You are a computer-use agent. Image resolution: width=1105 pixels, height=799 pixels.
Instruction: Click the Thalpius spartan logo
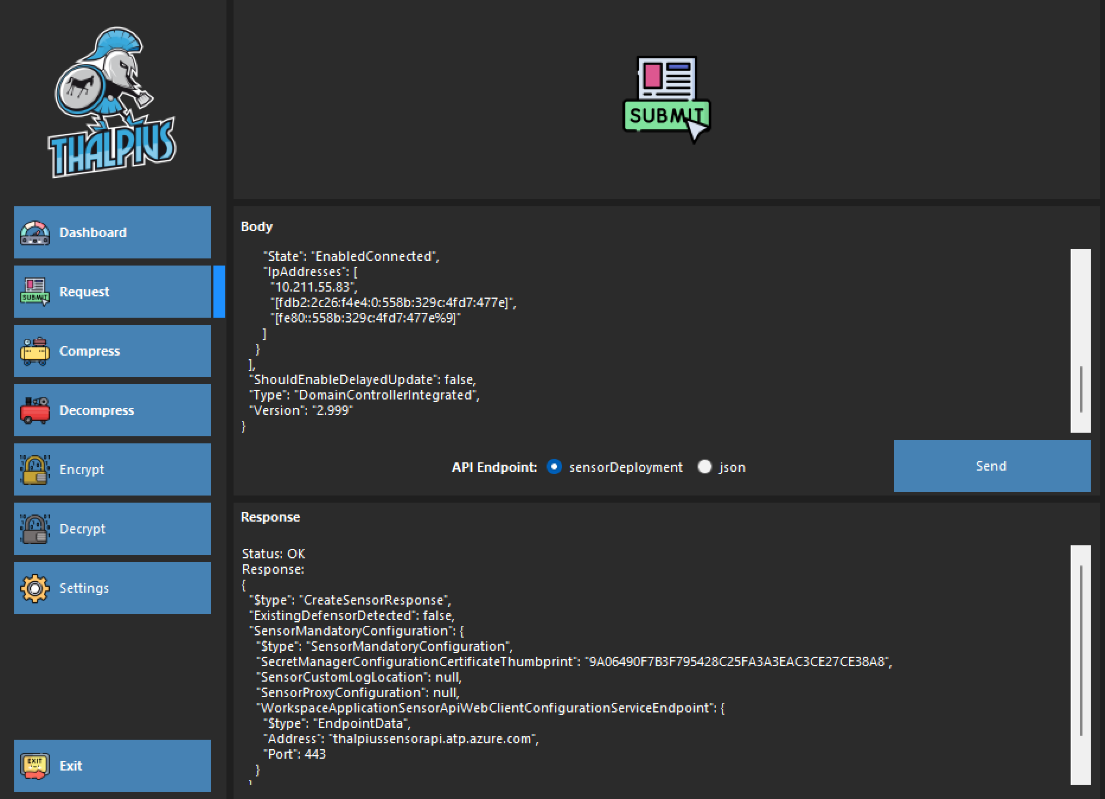tap(111, 102)
